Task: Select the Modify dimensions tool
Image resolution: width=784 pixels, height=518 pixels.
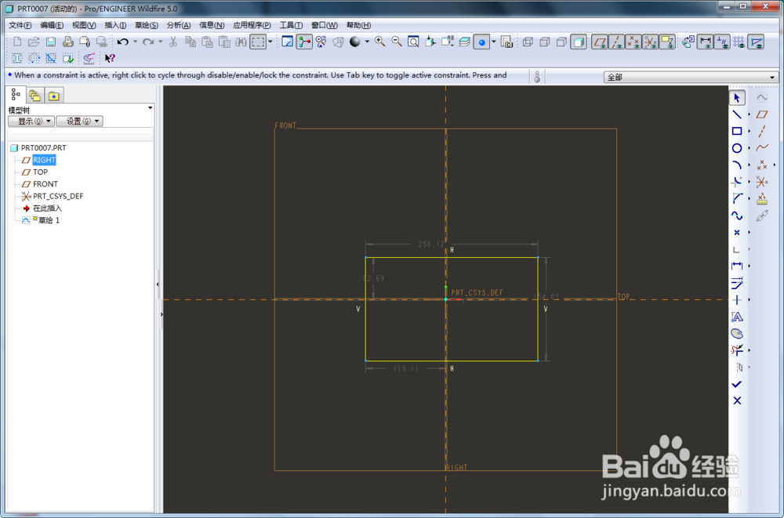Action: 736,283
